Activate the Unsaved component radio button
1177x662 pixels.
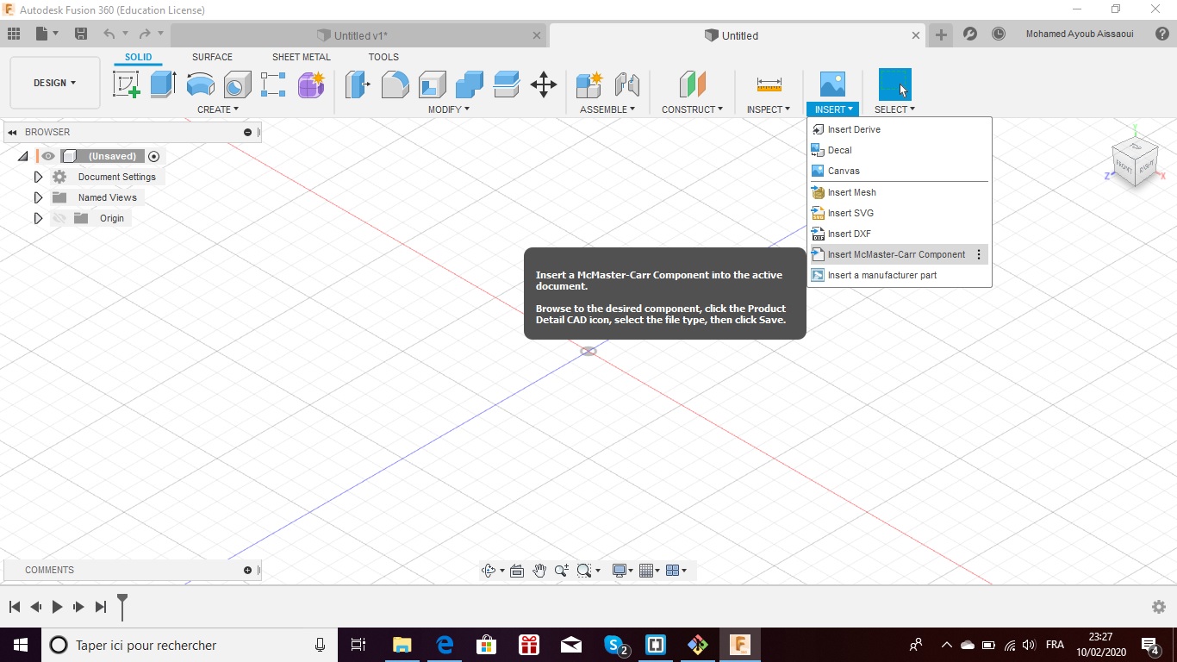click(154, 156)
